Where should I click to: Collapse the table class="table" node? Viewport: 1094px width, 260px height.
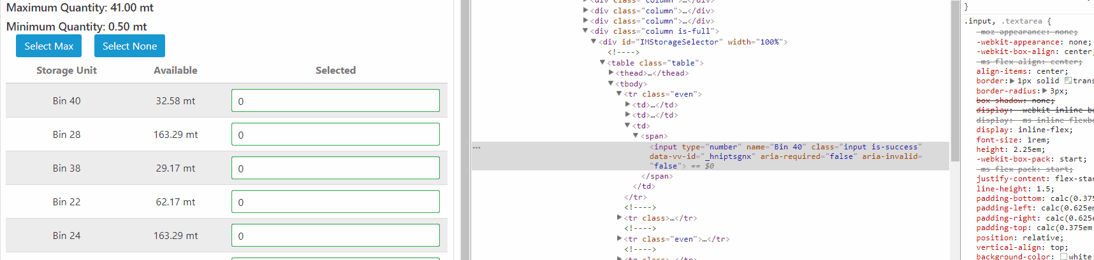tap(602, 62)
